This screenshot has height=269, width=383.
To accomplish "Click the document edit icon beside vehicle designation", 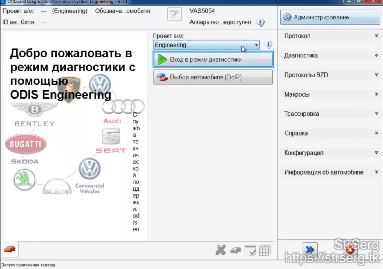I will [174, 14].
